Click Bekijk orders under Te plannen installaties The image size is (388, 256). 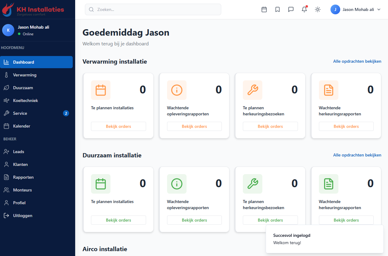click(x=118, y=126)
